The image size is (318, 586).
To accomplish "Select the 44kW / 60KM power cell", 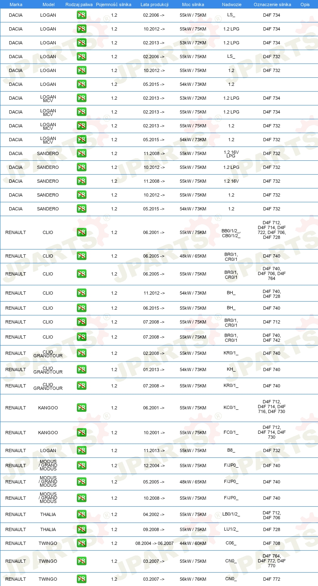I will (193, 543).
